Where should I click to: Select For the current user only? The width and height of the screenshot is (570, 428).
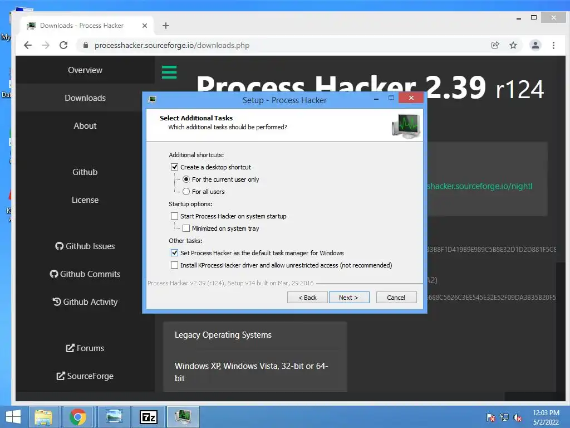(x=186, y=179)
